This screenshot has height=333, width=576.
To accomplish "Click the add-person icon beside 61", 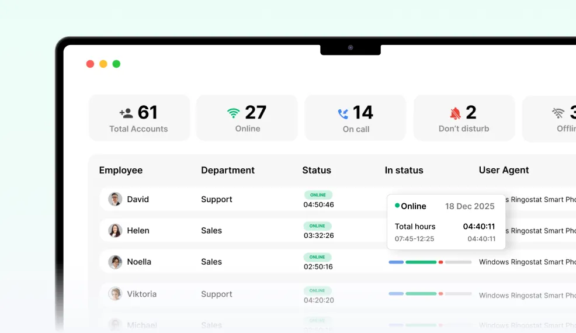I will pos(126,113).
